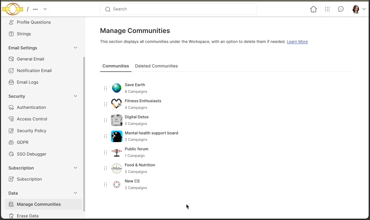Collapse the Security section chevron
Image resolution: width=370 pixels, height=220 pixels.
[75, 96]
